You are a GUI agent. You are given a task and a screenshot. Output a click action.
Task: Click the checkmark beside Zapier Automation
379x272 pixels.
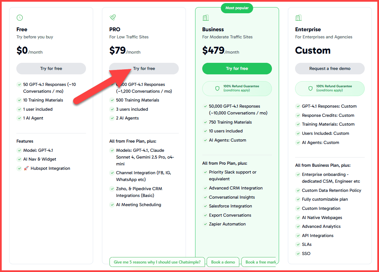click(205, 224)
